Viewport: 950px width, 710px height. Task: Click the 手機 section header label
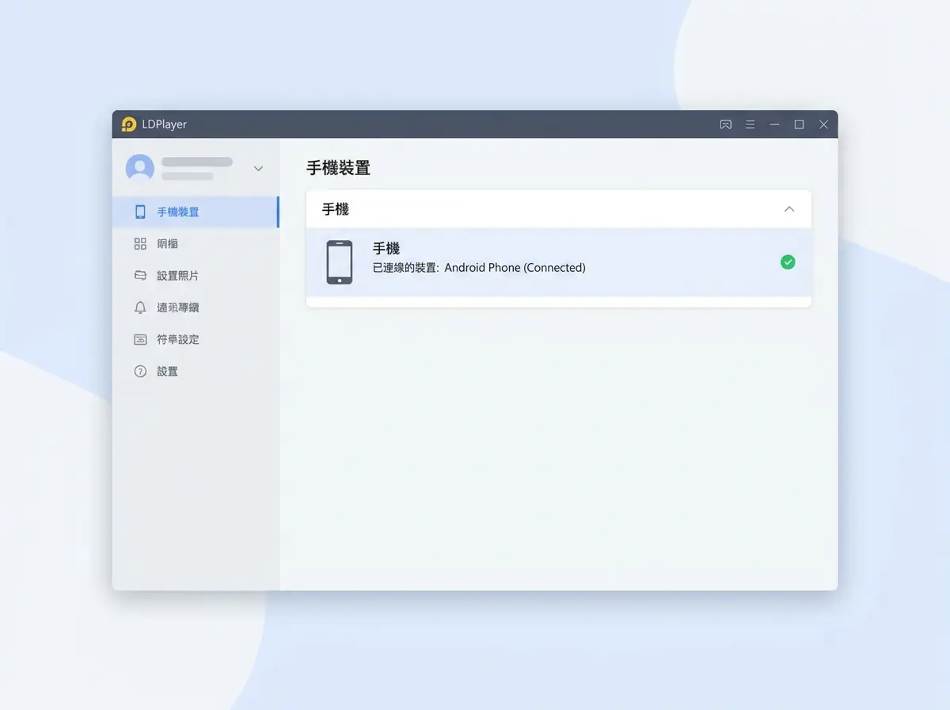336,209
